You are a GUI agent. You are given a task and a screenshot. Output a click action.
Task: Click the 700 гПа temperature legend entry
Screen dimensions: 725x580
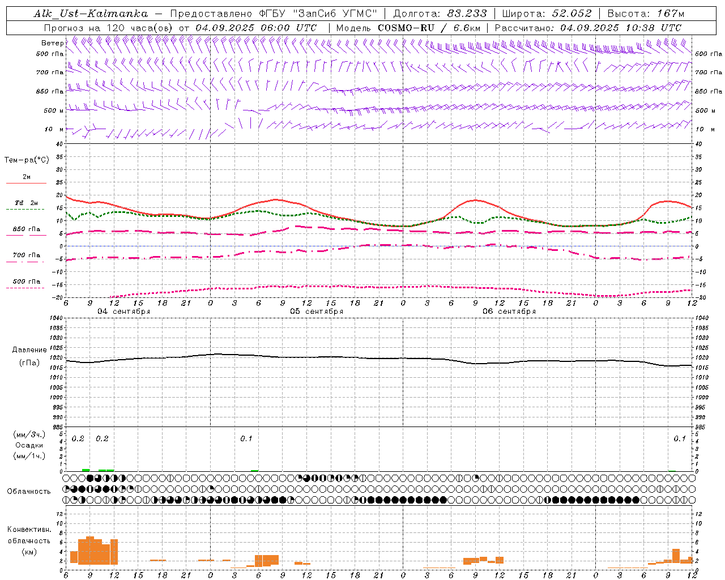(x=27, y=255)
